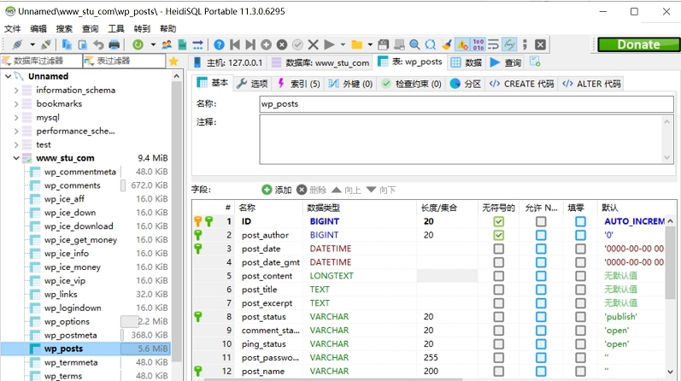Toggle zerofill checkbox for ID
This screenshot has width=681, height=381.
point(580,221)
